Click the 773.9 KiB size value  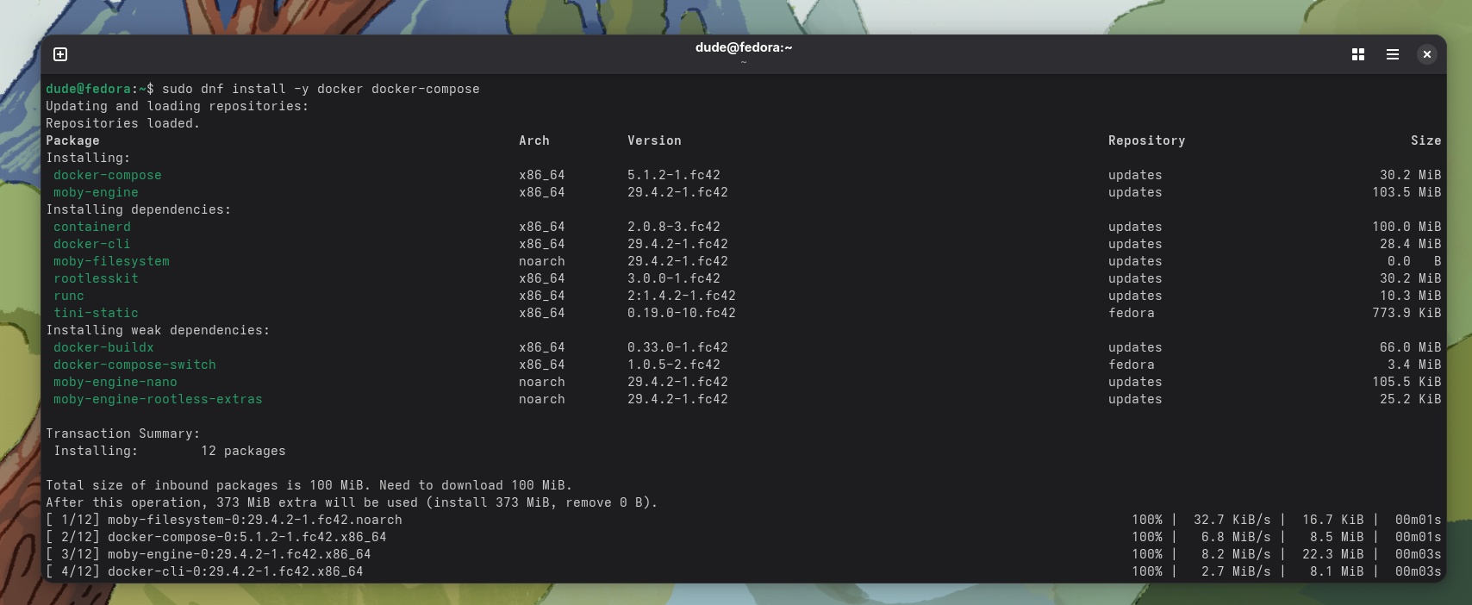tap(1407, 313)
